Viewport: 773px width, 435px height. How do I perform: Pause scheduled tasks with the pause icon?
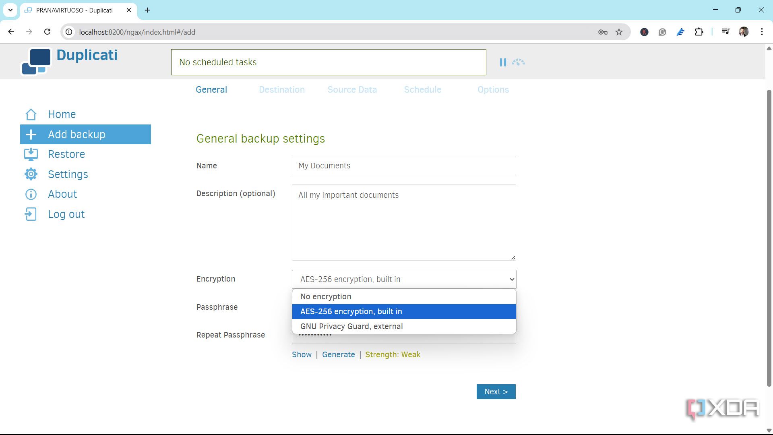click(x=503, y=62)
